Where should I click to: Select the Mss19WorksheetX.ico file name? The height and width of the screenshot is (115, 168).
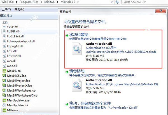click(x=22, y=95)
